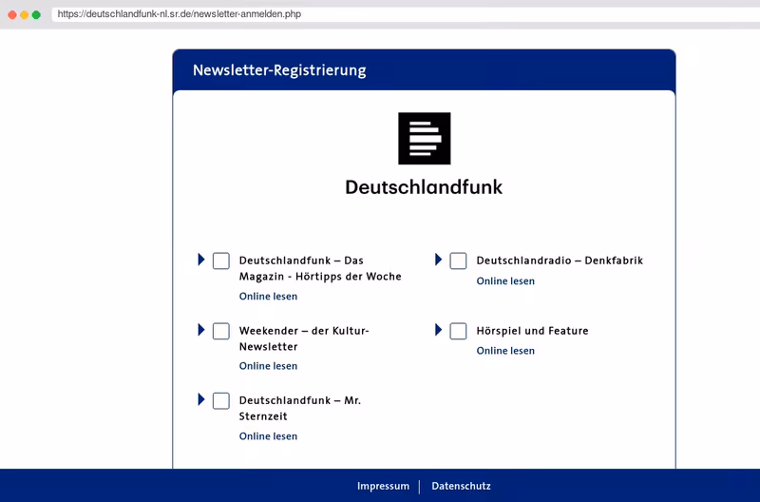
Task: Open the Datenschutz footer link
Action: (461, 486)
